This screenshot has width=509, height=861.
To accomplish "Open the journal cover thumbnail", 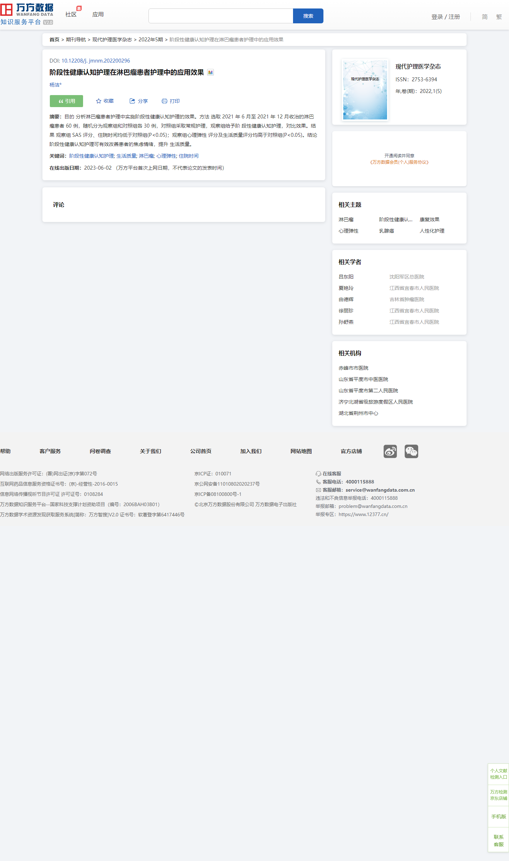I will (365, 90).
